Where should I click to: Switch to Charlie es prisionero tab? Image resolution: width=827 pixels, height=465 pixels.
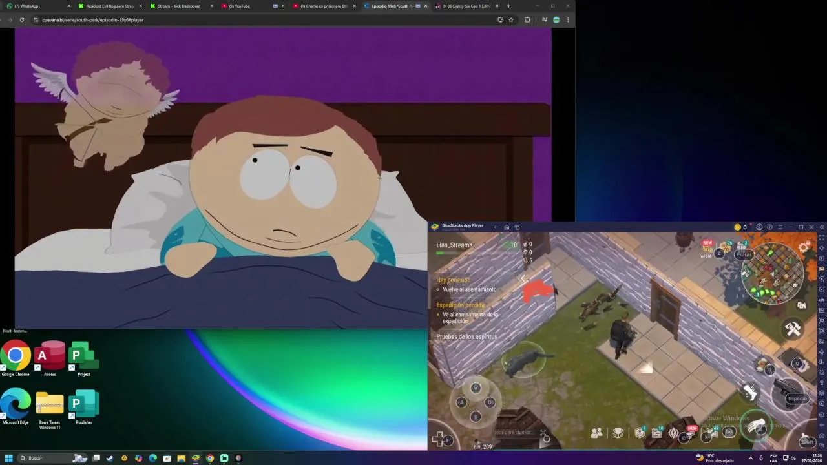(322, 6)
